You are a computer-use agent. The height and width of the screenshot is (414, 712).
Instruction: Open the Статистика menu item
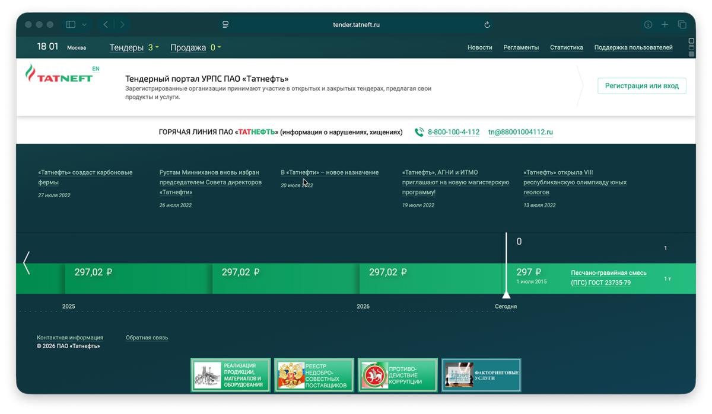[x=567, y=47]
